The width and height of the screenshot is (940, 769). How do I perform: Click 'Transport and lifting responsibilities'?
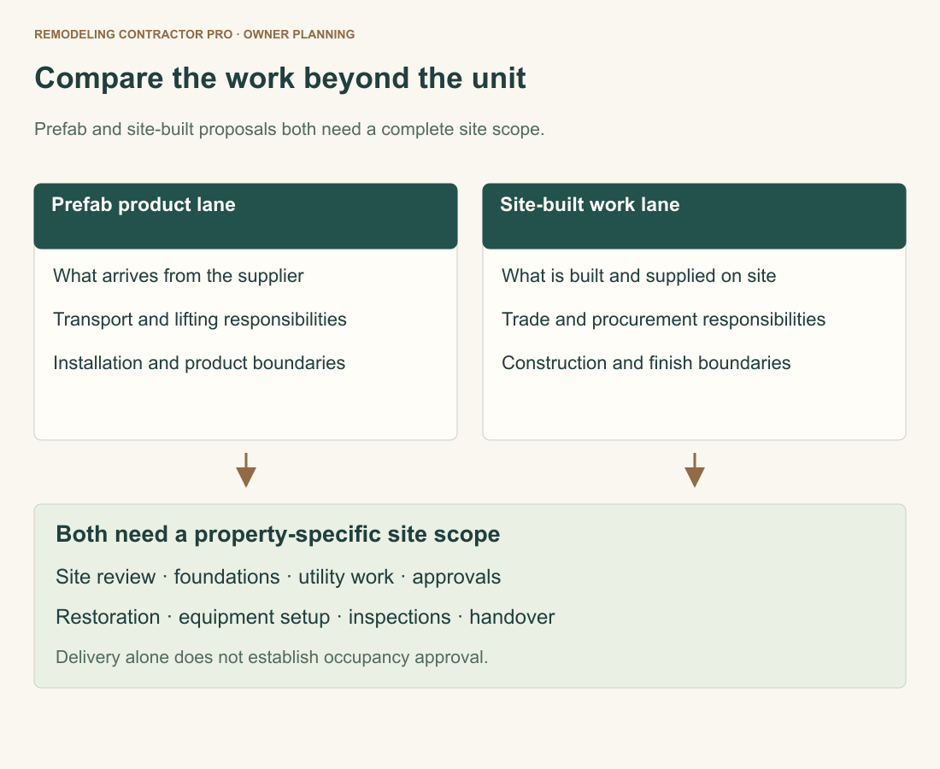point(200,320)
